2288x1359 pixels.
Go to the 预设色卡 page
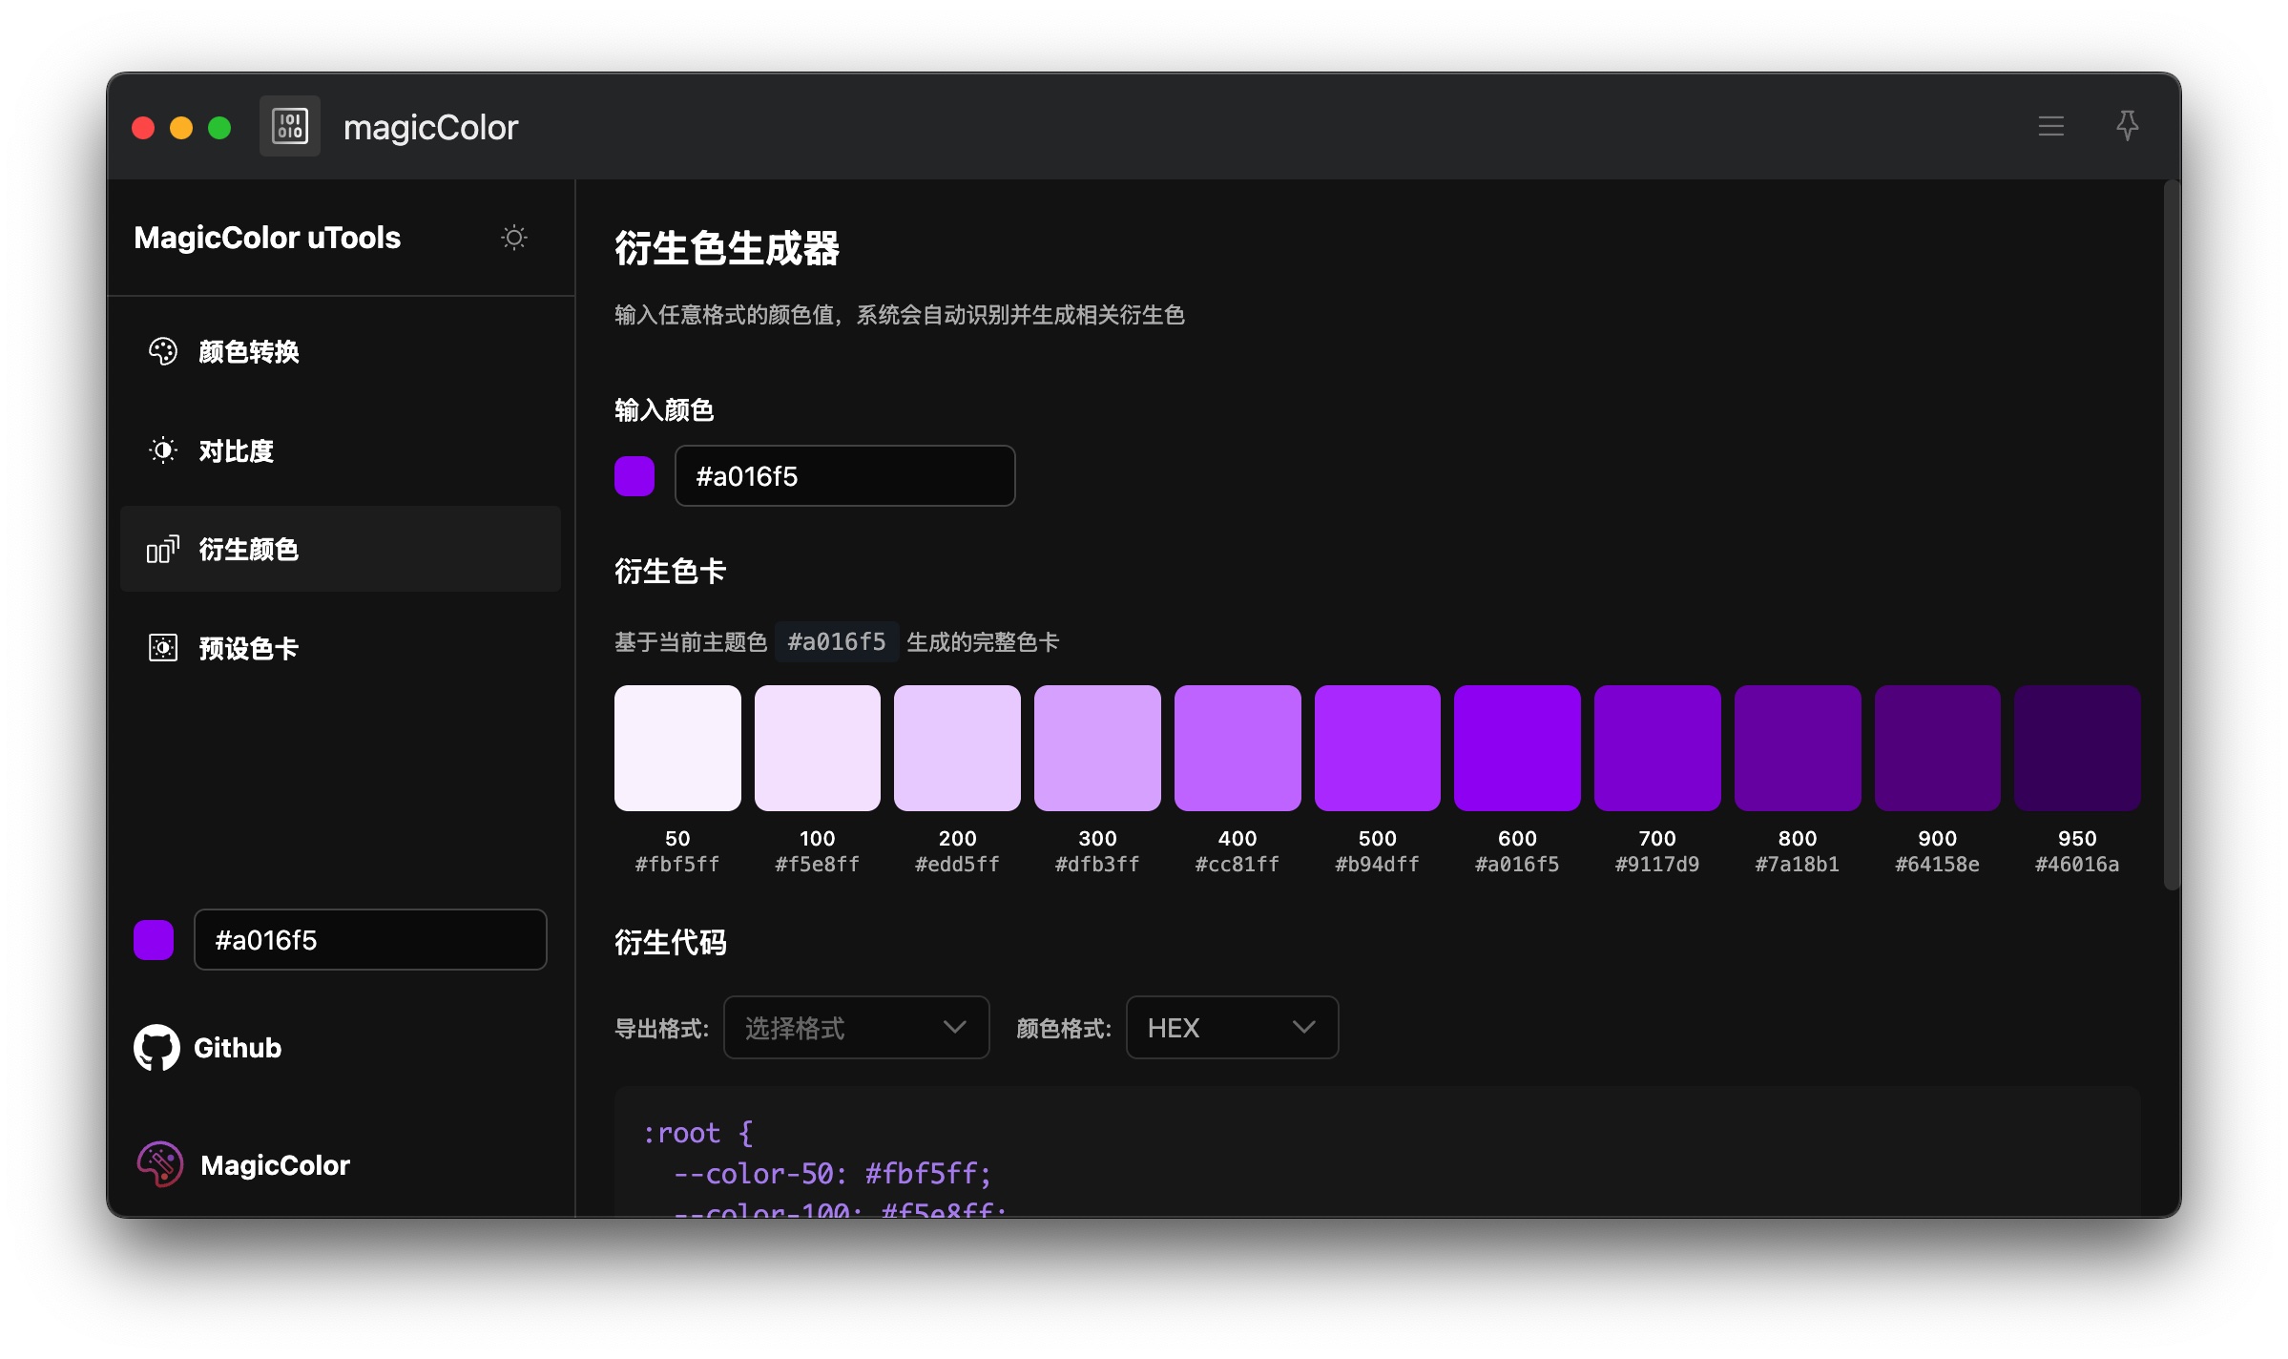pyautogui.click(x=341, y=649)
